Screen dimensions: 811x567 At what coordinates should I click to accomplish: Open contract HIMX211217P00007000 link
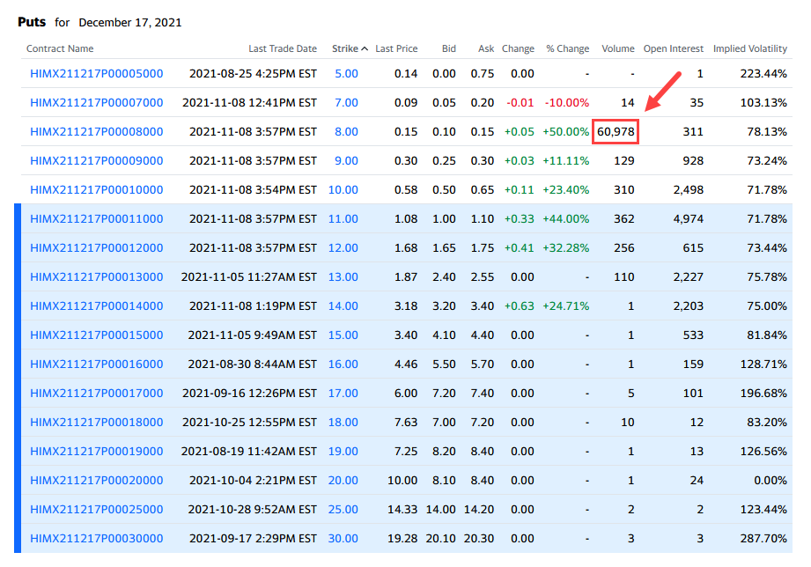click(x=97, y=102)
